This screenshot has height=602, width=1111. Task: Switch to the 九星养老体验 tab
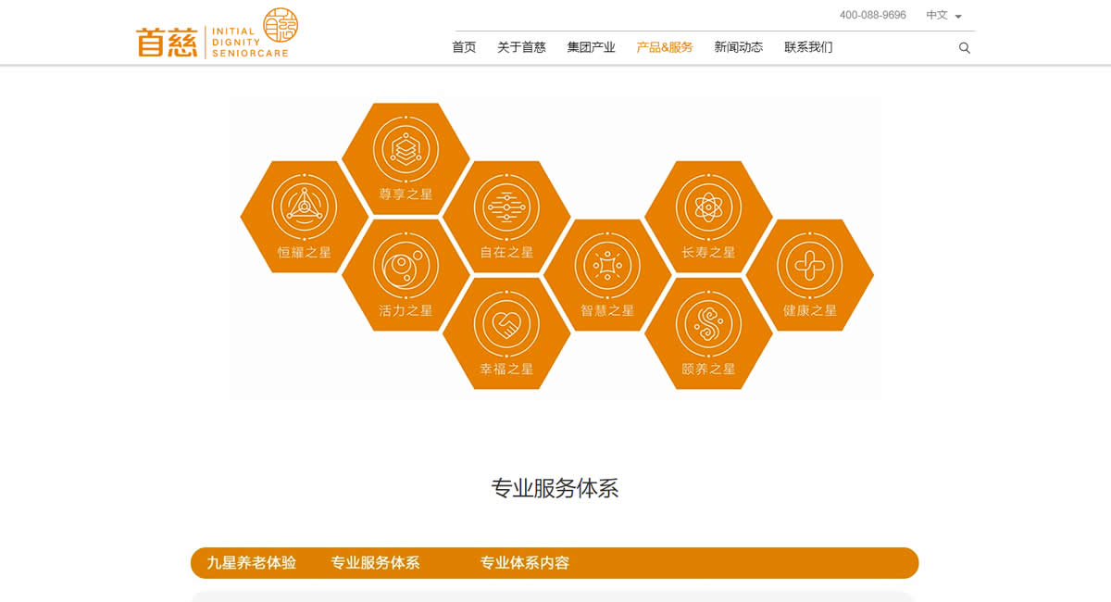252,563
